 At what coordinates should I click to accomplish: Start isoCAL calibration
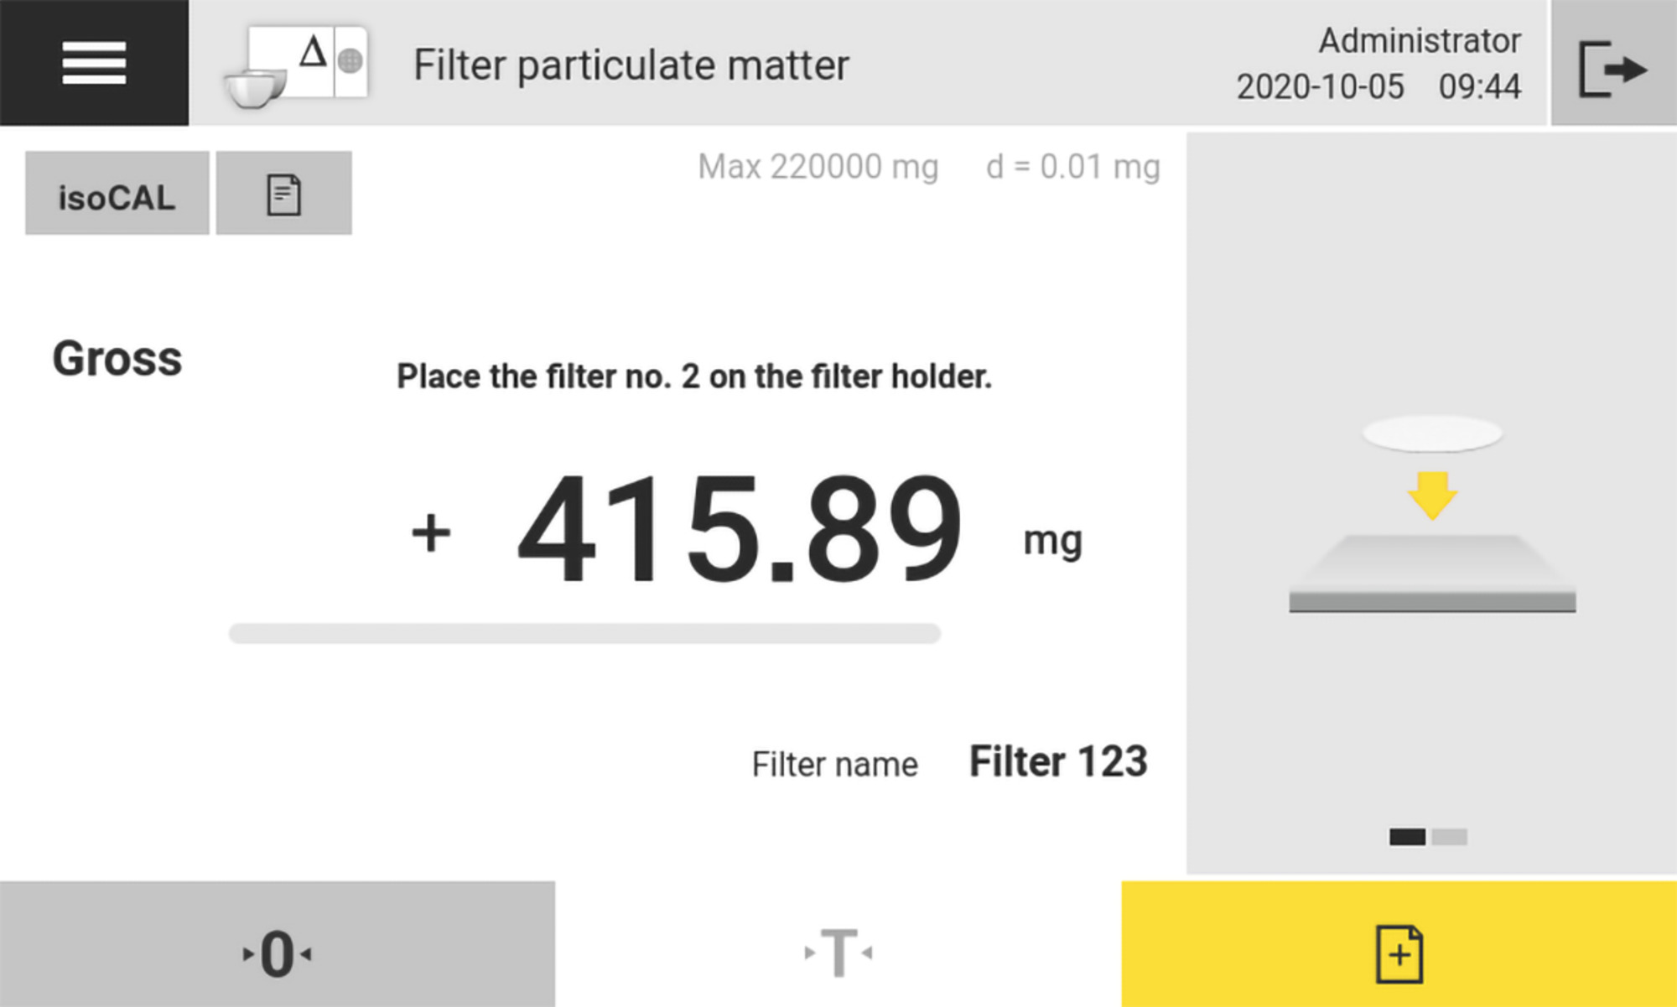click(x=117, y=194)
